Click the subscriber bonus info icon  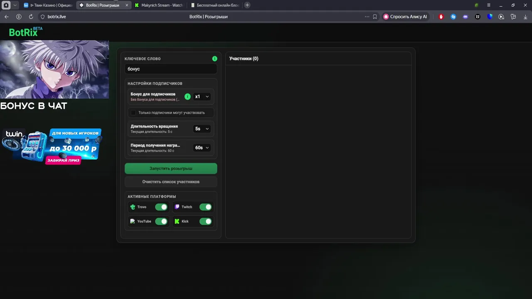tap(187, 96)
